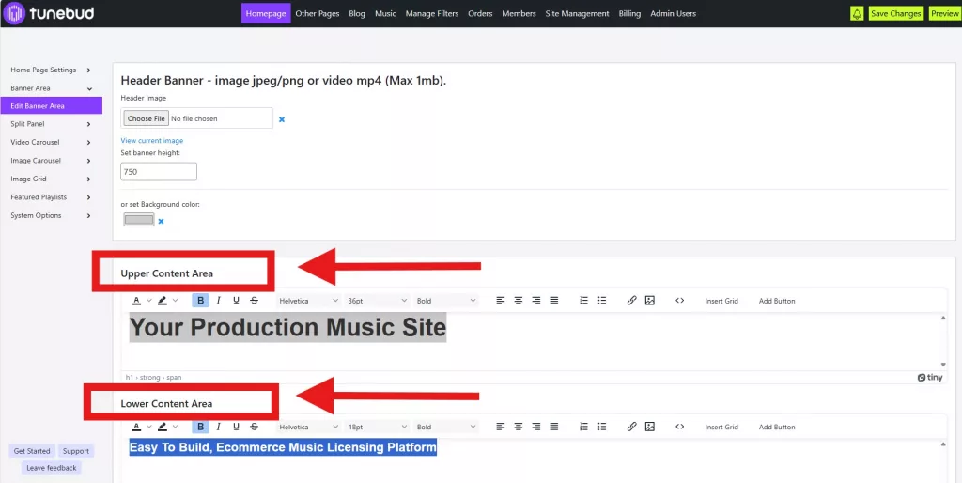The image size is (962, 483).
Task: Open the 18pt font size dropdown
Action: 376,427
